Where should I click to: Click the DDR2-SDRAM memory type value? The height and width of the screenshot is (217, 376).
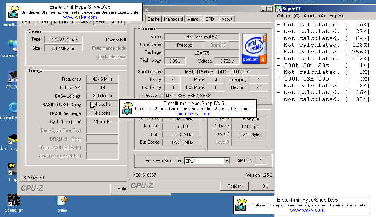[64, 40]
